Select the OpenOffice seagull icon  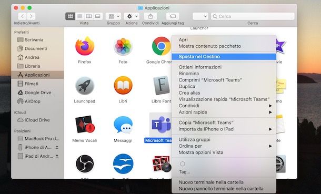pyautogui.click(x=123, y=164)
